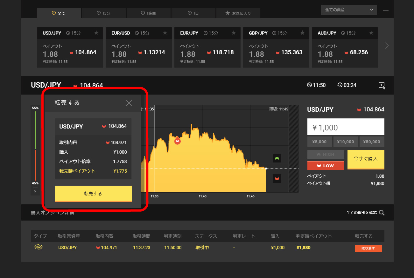This screenshot has width=414, height=278.
Task: Click the 取引中 status cell
Action: (202, 248)
